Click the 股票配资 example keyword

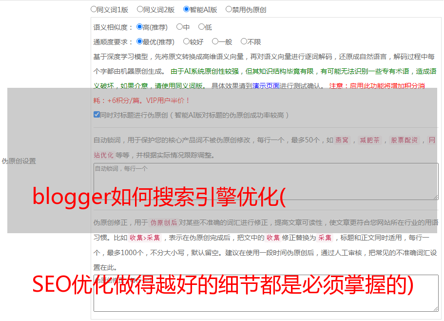pyautogui.click(x=405, y=140)
